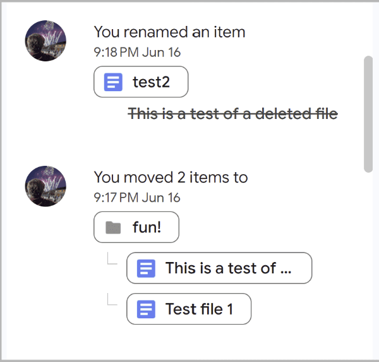Click profile avatar next to "You moved 2 items to"

point(45,186)
